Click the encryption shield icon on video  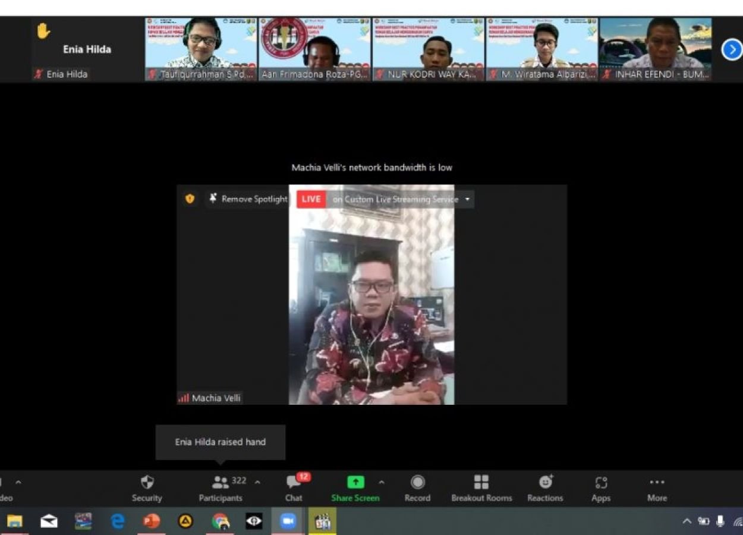pos(190,199)
